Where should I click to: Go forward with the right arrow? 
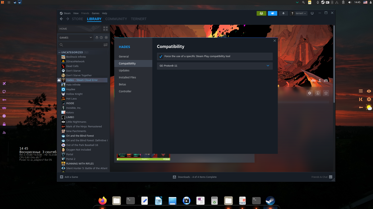67,19
